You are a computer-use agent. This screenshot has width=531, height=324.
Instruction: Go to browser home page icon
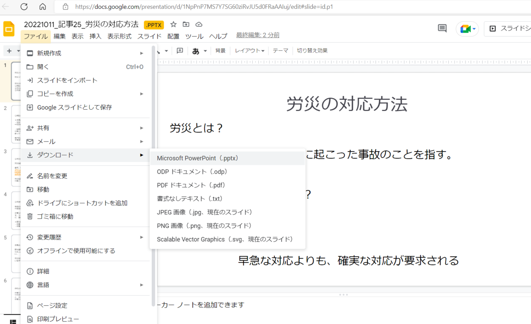(x=42, y=7)
